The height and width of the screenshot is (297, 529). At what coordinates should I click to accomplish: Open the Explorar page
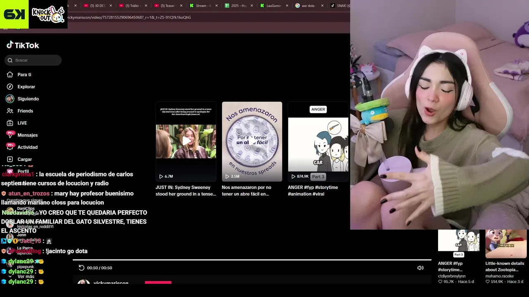click(x=26, y=87)
